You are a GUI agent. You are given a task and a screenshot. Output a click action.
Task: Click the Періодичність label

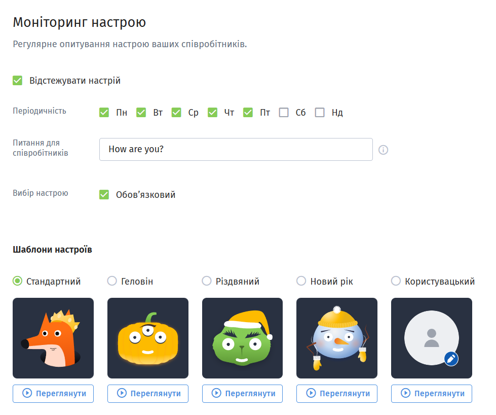[x=40, y=111]
